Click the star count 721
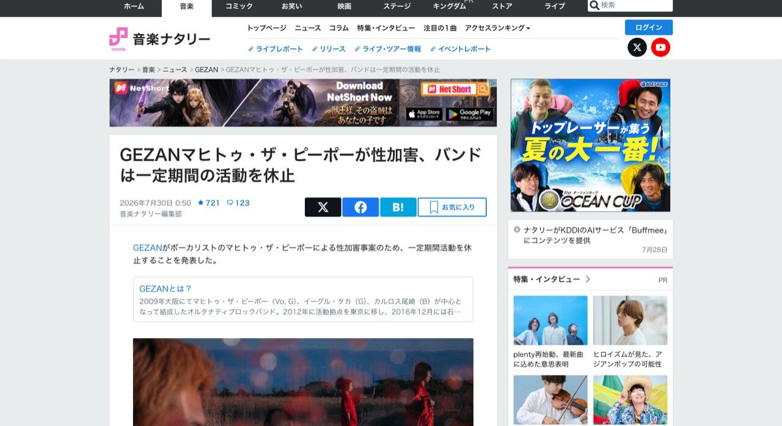Image resolution: width=782 pixels, height=426 pixels. click(208, 203)
